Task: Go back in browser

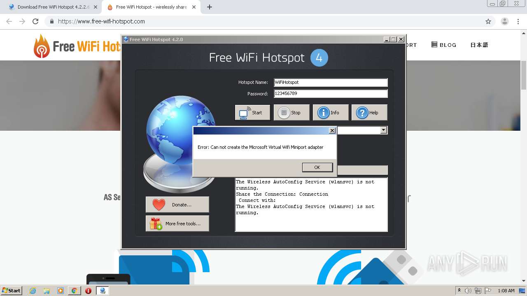Action: click(x=9, y=21)
